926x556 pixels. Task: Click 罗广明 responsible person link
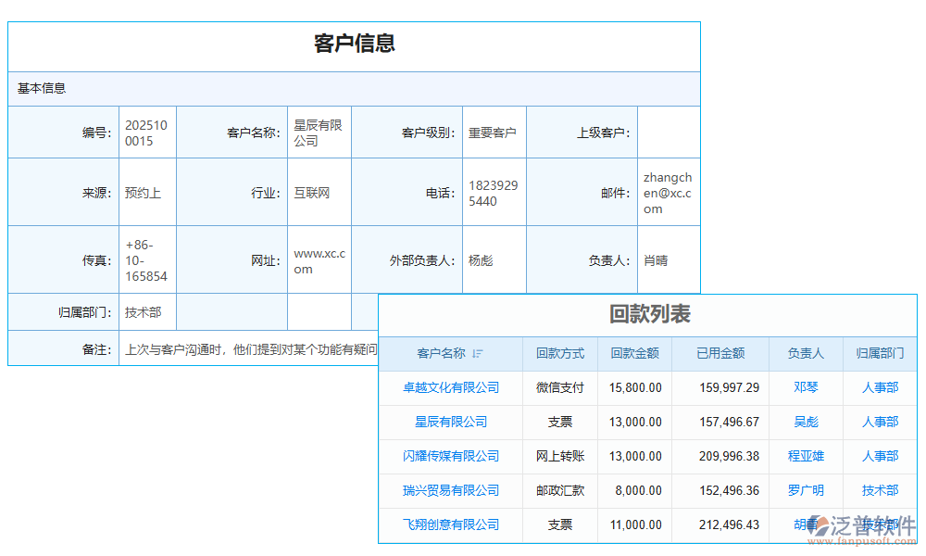coord(806,490)
